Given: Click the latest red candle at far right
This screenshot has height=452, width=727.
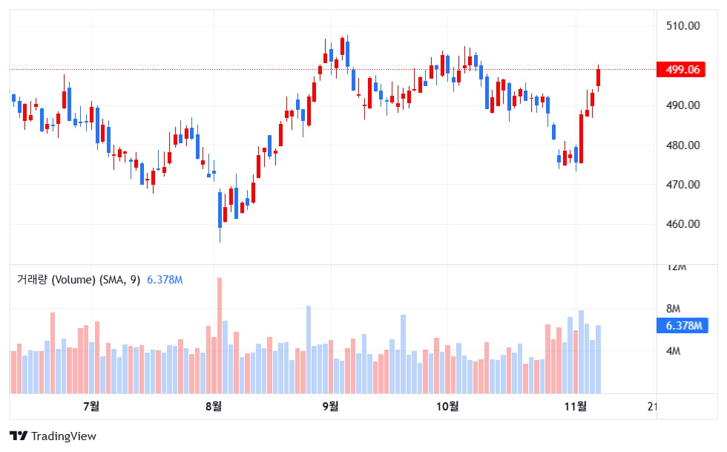Looking at the screenshot, I should point(598,78).
